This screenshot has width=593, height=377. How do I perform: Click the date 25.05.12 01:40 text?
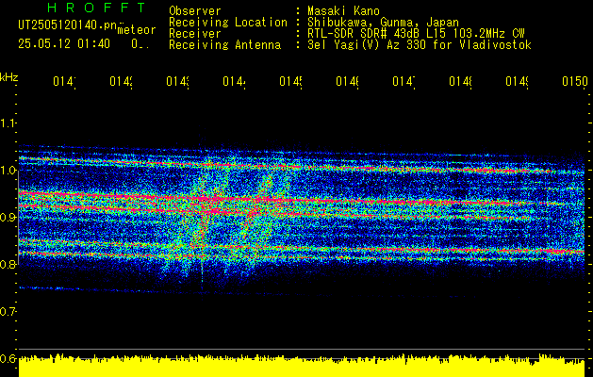[x=63, y=44]
